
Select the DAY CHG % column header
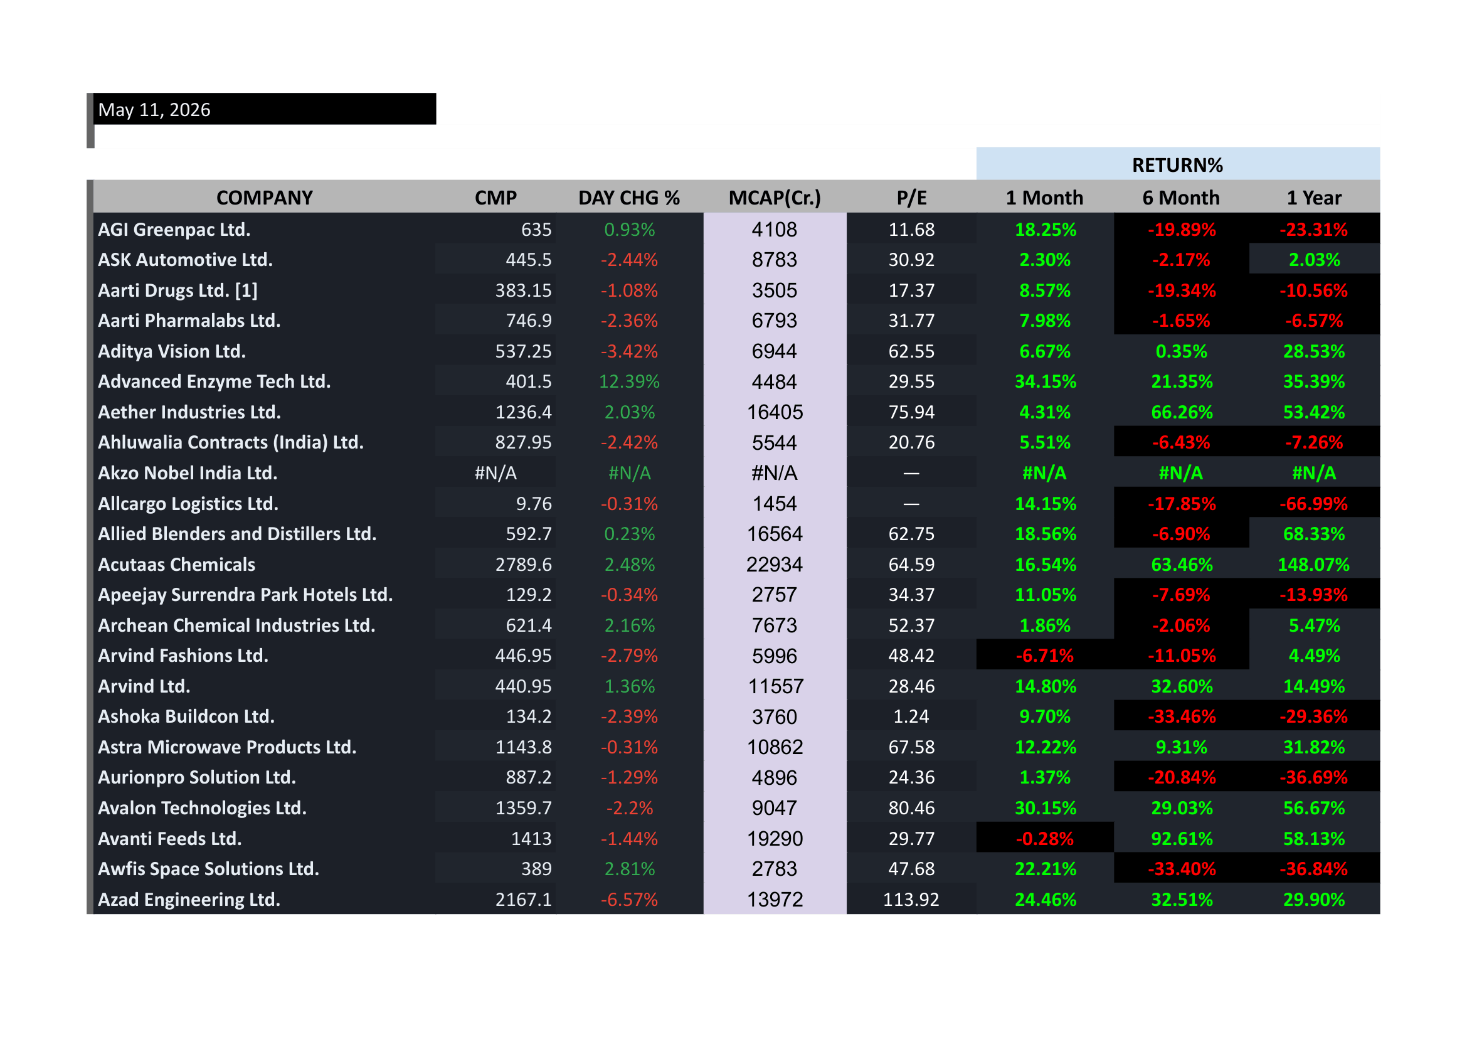[629, 198]
